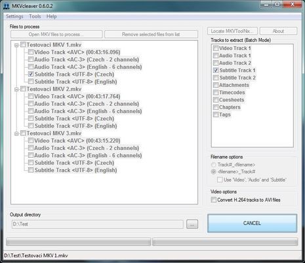Tick the Chapters extraction checkbox
Viewport: 305px width, 263px height.
[x=216, y=107]
